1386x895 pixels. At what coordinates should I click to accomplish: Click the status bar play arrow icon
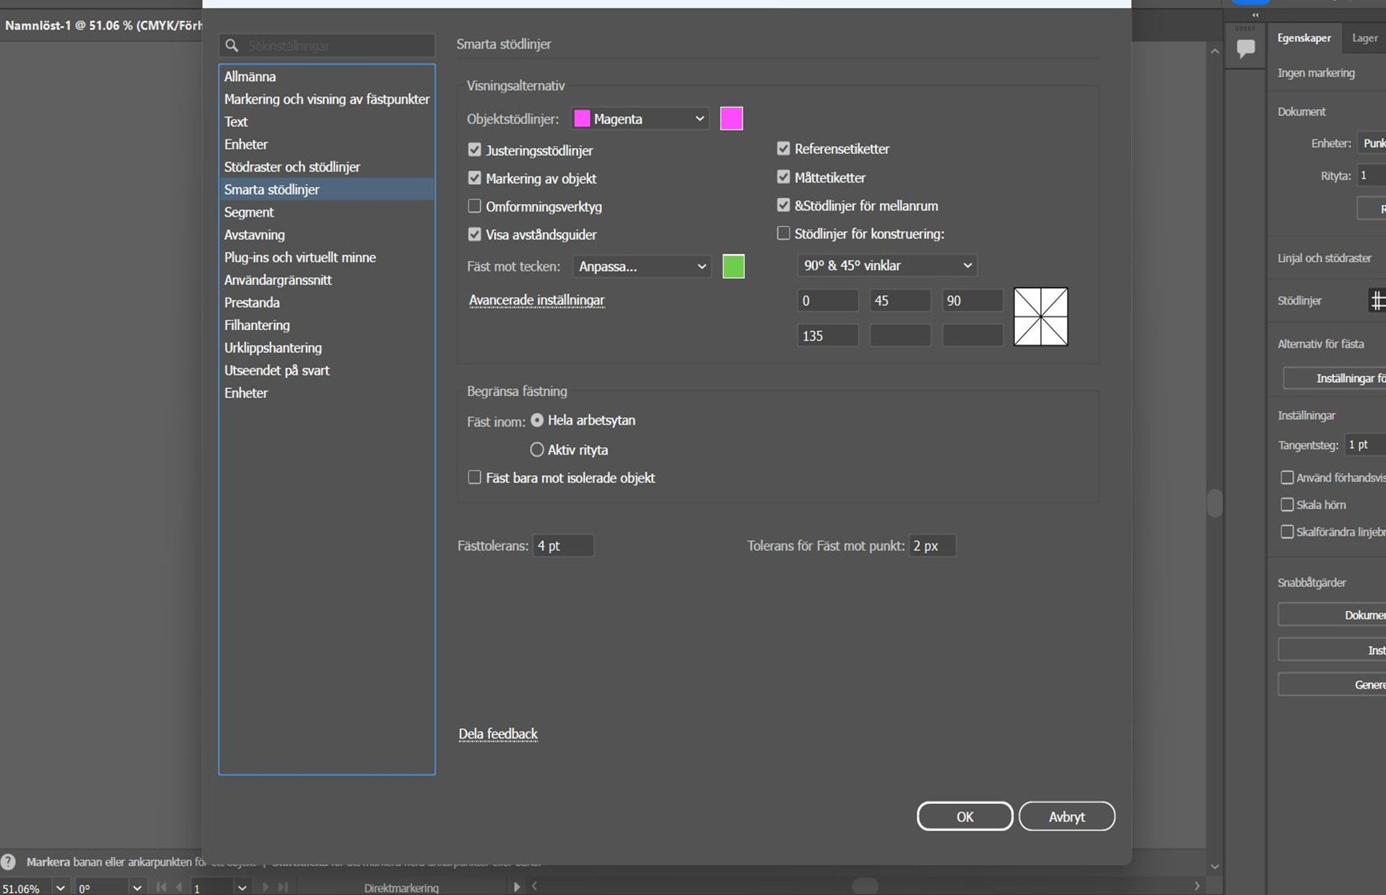pos(516,887)
